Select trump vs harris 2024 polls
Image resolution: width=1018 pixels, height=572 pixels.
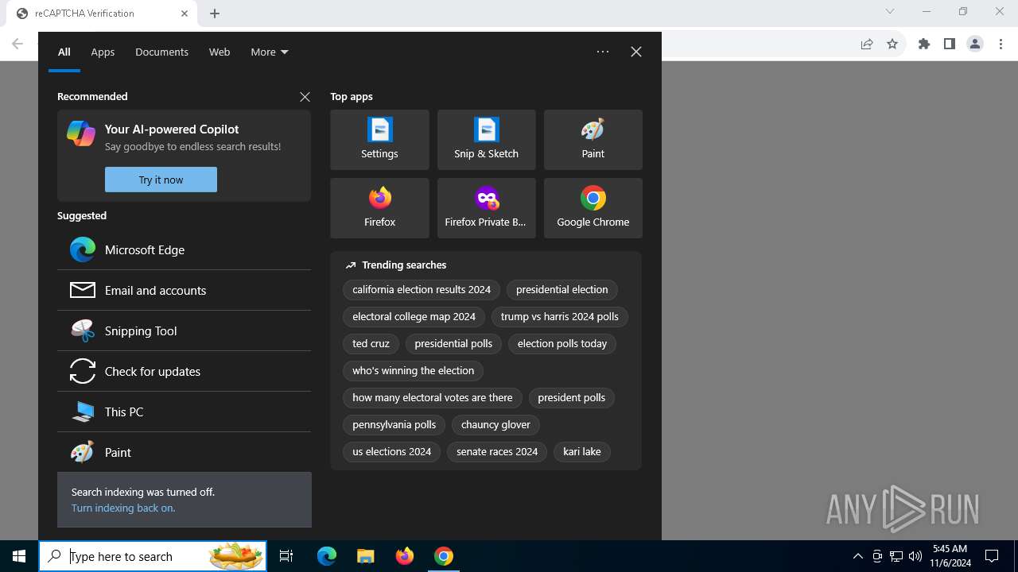pyautogui.click(x=559, y=317)
